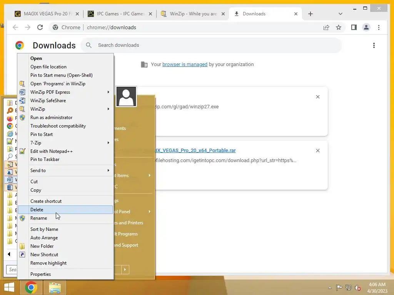Expand the shutdown options arrow in Start menu
Image resolution: width=394 pixels, height=295 pixels.
click(x=125, y=269)
